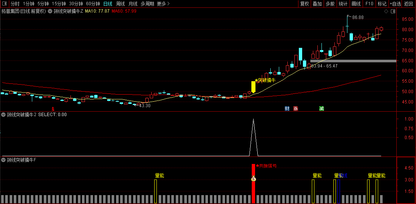Screen dimensions: 416x204
Task: Switch to the 周线 weekly chart
Action: (120, 4)
